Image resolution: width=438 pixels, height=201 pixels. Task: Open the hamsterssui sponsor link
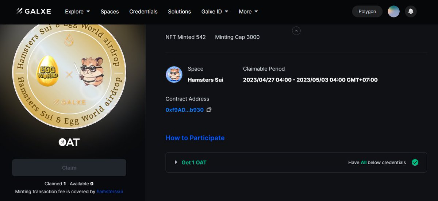(x=109, y=191)
